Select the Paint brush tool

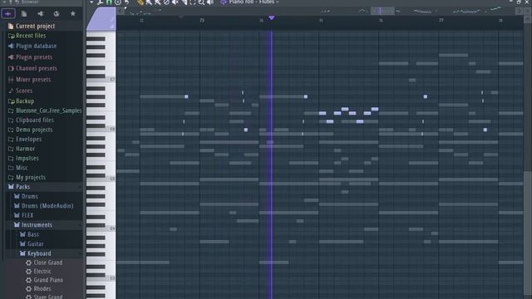[x=149, y=2]
